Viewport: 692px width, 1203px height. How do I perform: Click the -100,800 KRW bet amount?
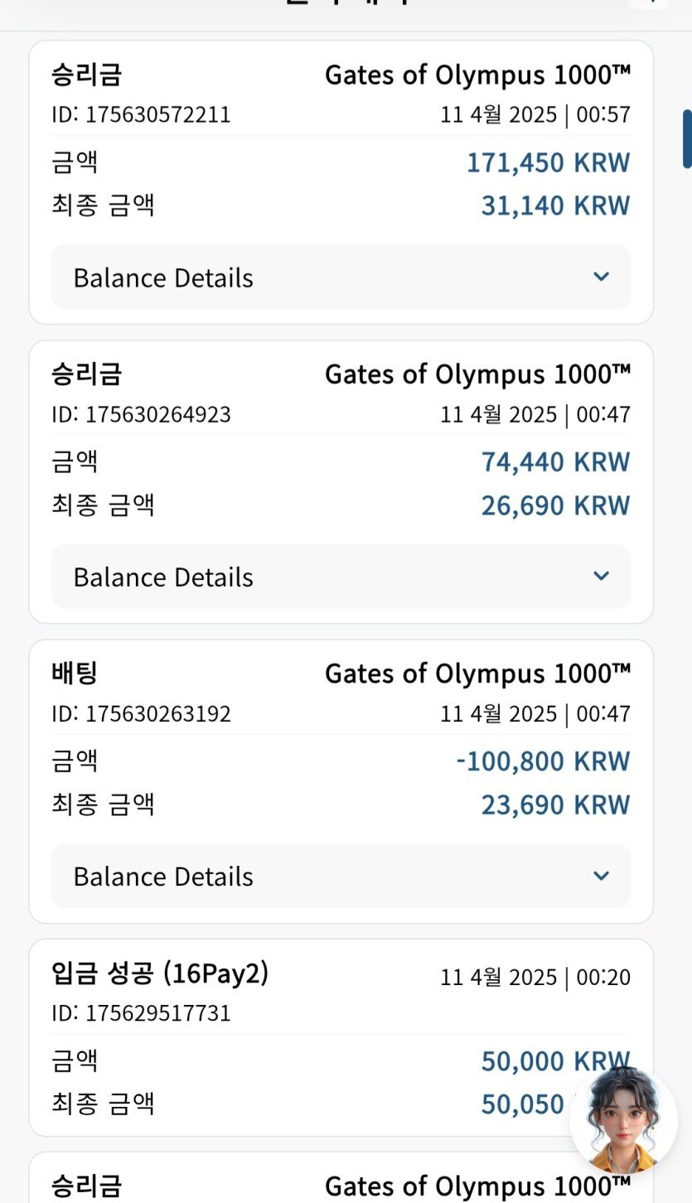(543, 761)
